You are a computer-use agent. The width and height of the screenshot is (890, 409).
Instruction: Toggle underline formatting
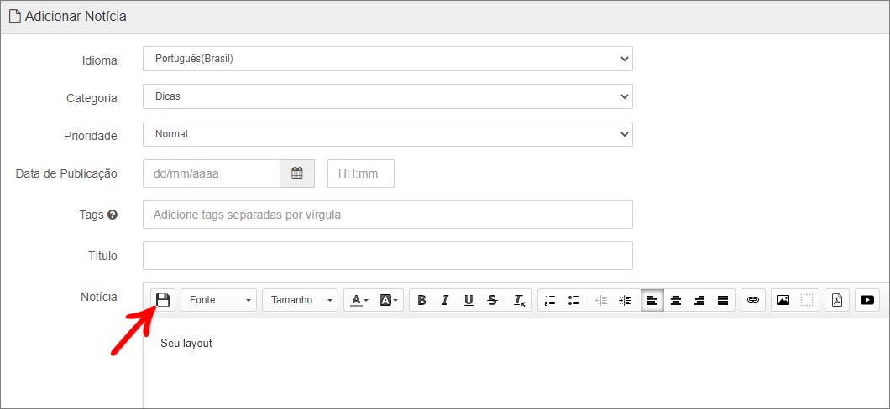[x=469, y=300]
